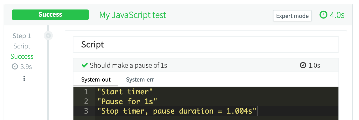Collapse the Script section header
Screen dimensions: 359x120
(206, 44)
